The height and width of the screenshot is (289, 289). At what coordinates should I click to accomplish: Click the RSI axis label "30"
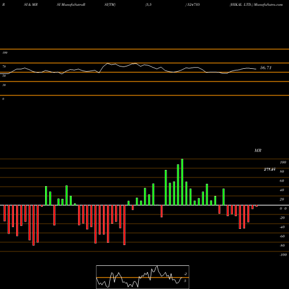coord(4,85)
